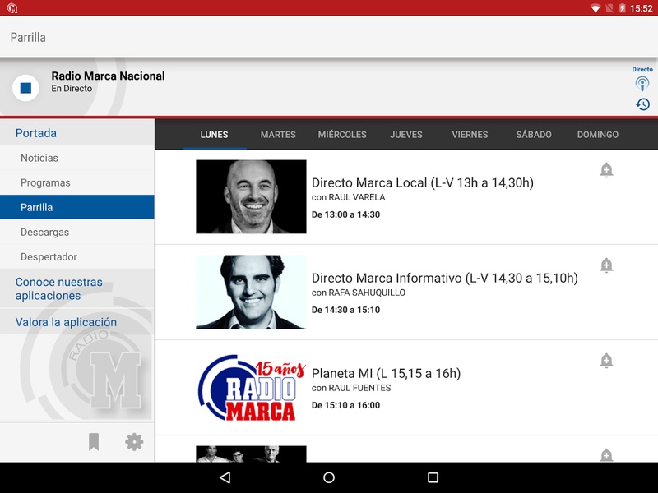The image size is (658, 493).
Task: Select Directo Marca Local program title
Action: 423,182
